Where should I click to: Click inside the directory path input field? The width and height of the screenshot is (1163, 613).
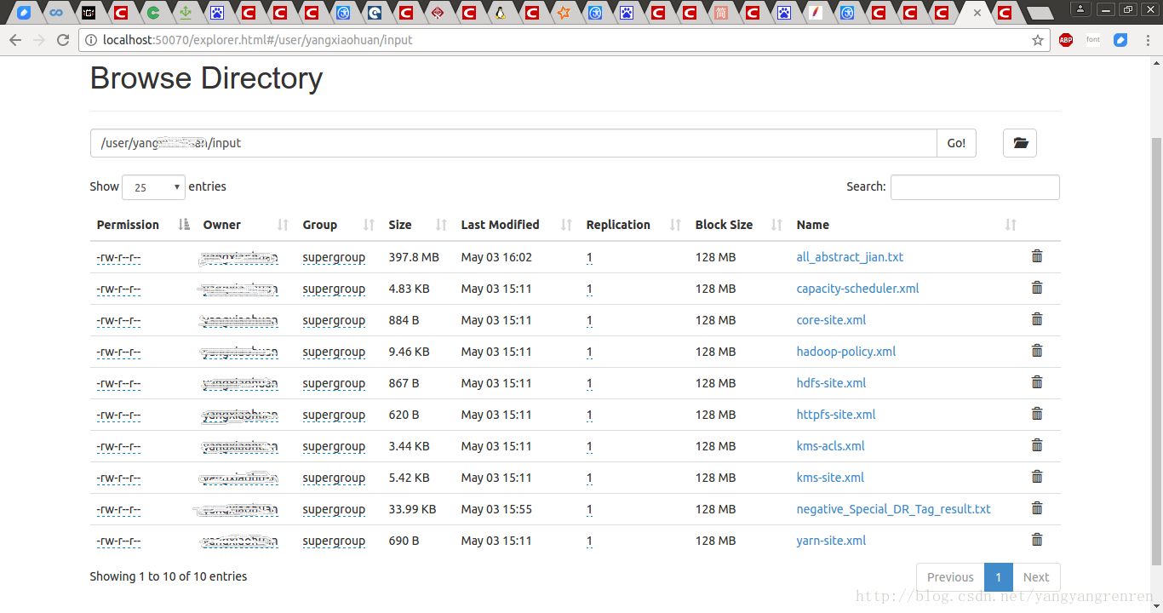[x=513, y=143]
